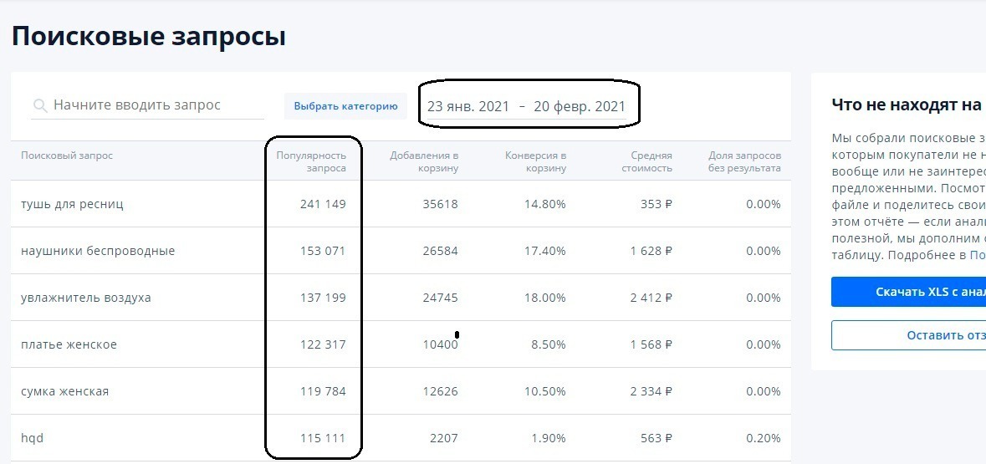Sort by Популярность запроса column
The image size is (986, 464).
point(311,161)
